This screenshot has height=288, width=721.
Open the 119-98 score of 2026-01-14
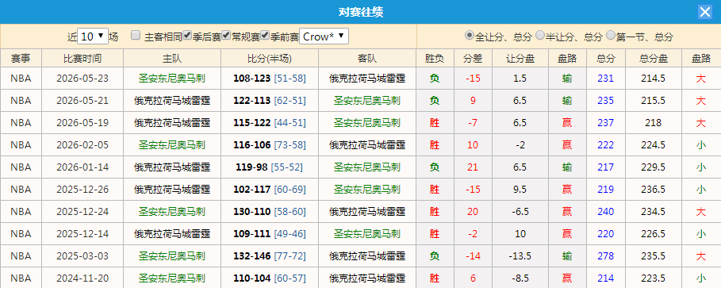click(x=251, y=167)
